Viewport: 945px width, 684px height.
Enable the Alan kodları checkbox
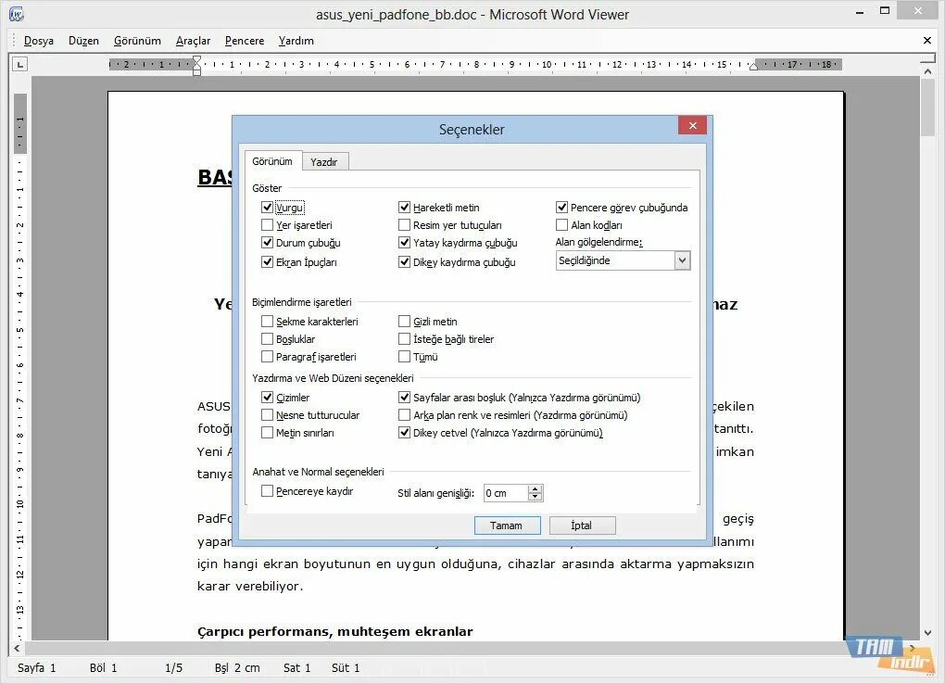click(561, 225)
